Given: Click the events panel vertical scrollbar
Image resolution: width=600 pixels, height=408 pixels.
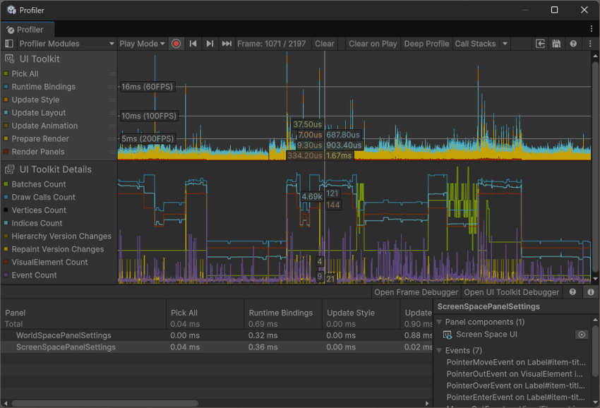Looking at the screenshot, I should pyautogui.click(x=595, y=350).
